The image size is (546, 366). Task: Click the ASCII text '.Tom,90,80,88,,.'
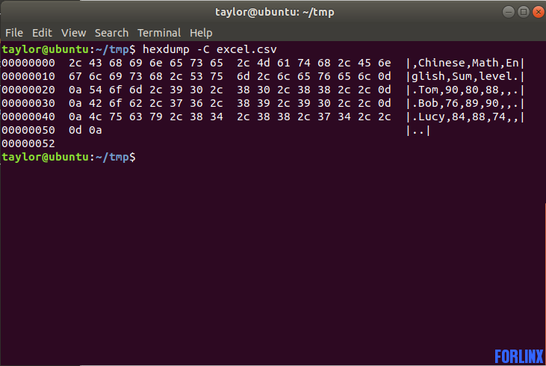coord(465,90)
